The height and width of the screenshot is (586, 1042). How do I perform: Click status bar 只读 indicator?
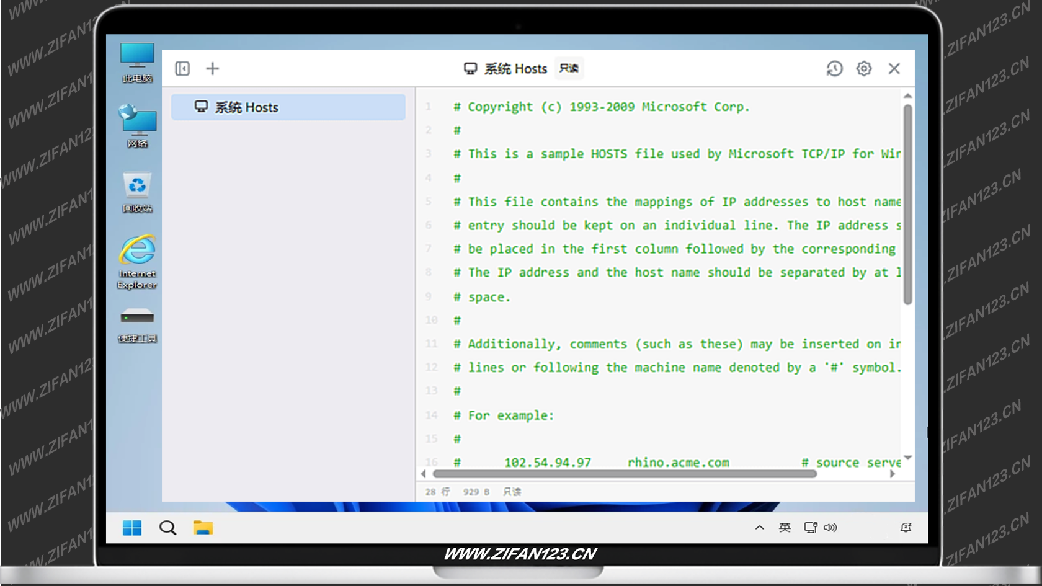(x=512, y=492)
